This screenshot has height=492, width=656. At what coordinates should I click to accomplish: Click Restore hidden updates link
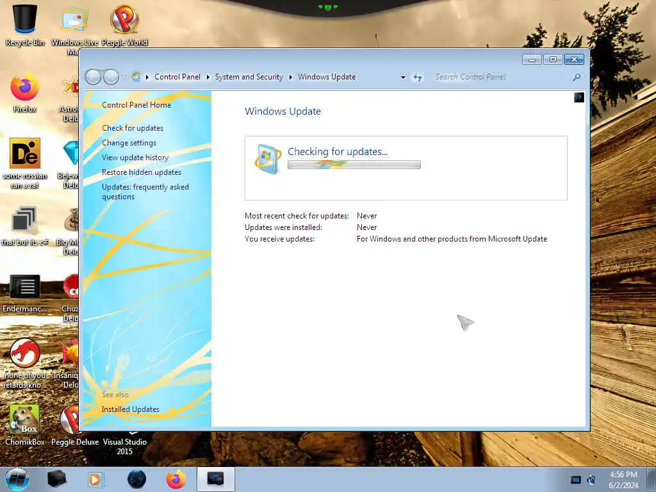coord(142,172)
